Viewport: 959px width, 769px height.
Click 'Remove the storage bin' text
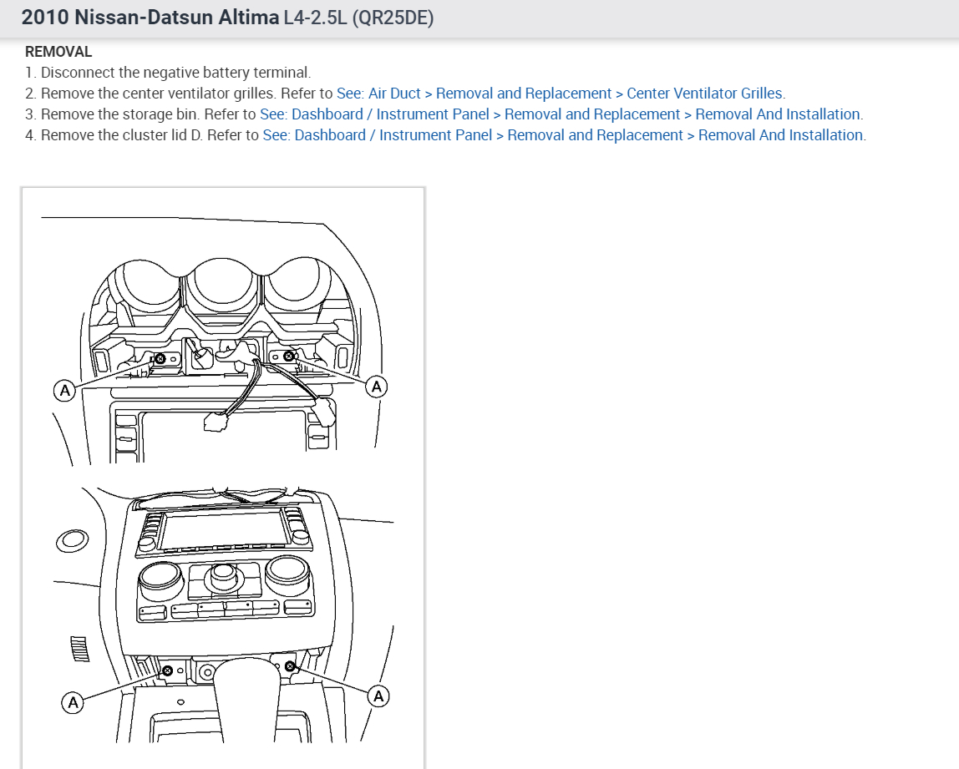[x=120, y=114]
